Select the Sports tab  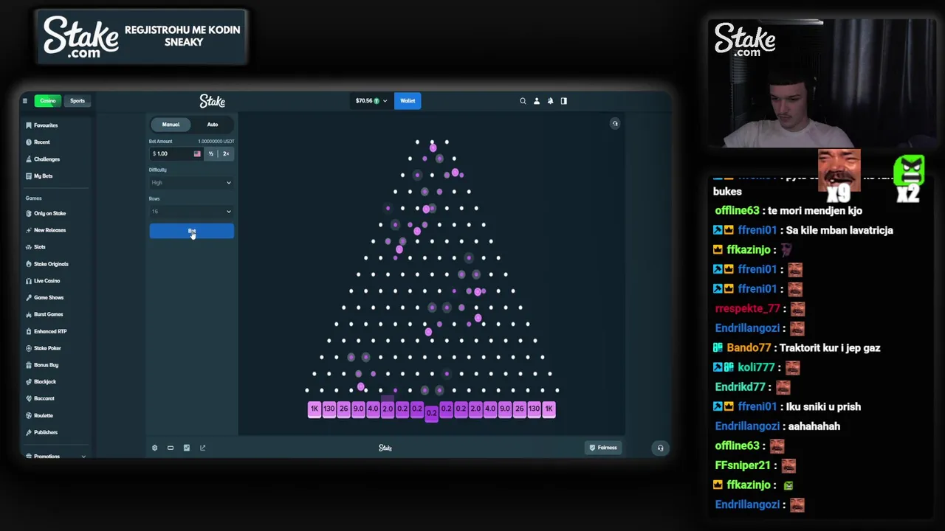(78, 101)
